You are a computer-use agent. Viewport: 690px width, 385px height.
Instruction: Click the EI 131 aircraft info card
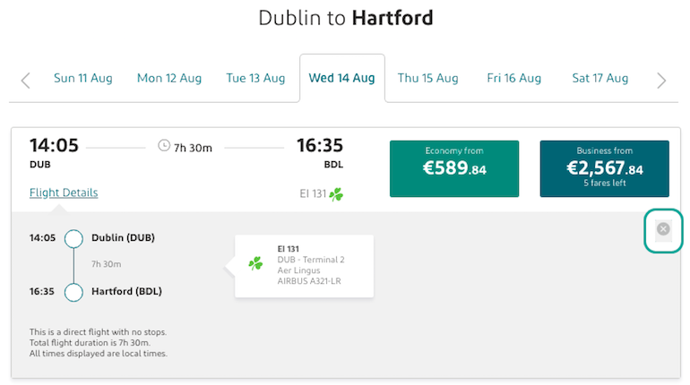pos(304,266)
